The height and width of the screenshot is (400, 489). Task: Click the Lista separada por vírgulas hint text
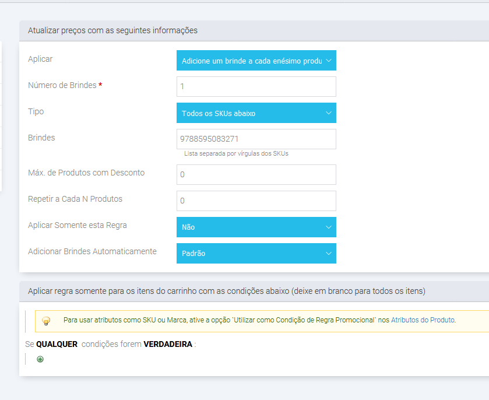click(236, 154)
